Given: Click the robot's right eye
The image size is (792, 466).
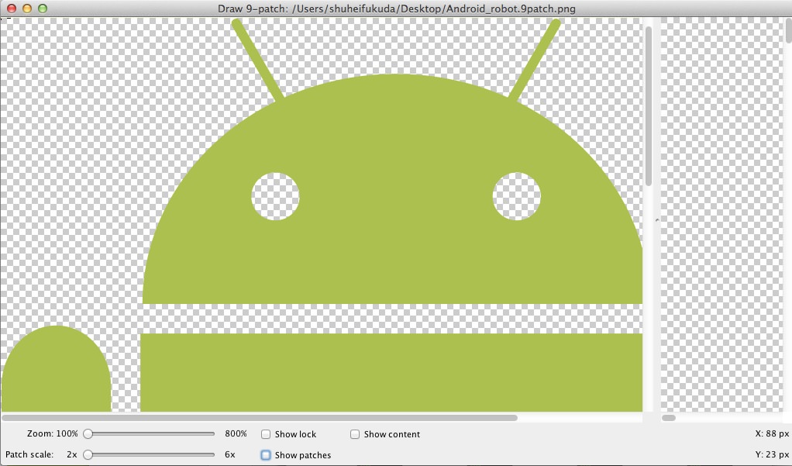Looking at the screenshot, I should pyautogui.click(x=517, y=197).
